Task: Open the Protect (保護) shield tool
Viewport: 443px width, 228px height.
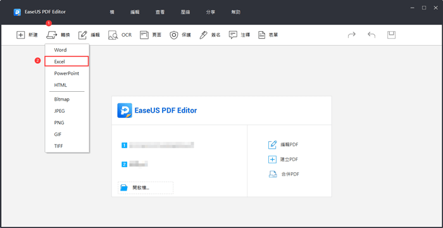Action: (x=180, y=35)
